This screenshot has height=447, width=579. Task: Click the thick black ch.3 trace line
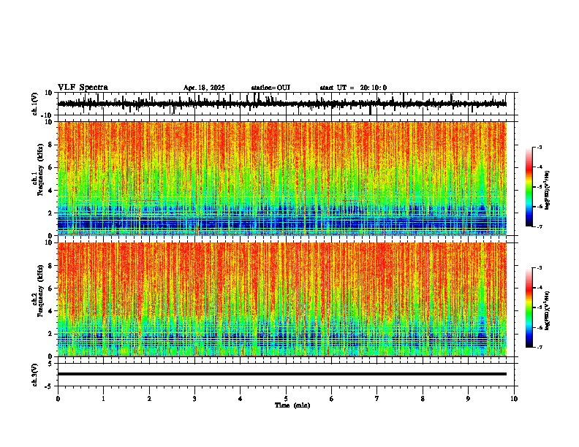(x=282, y=374)
